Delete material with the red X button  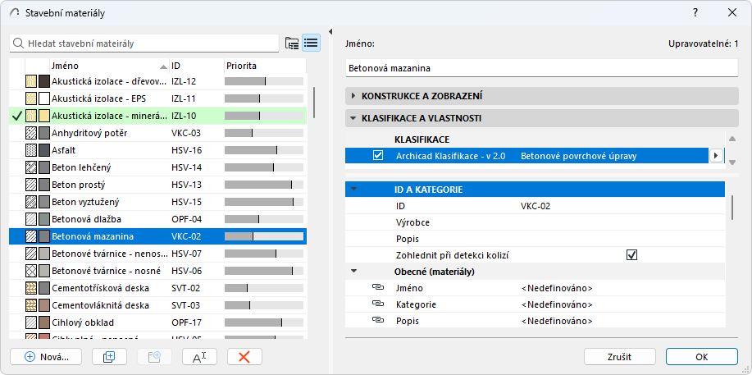pyautogui.click(x=244, y=356)
